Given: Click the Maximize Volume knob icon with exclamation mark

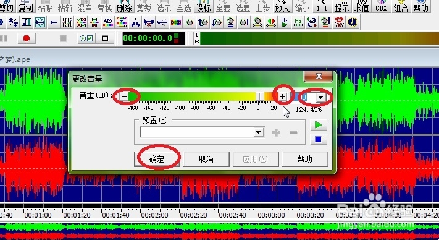Looking at the screenshot, I should (x=244, y=22).
